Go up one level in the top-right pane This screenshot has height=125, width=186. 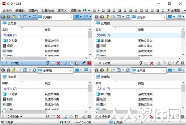(x=107, y=17)
